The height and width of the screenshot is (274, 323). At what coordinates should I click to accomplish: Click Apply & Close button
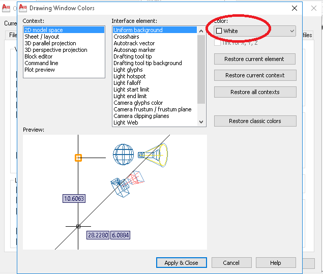click(x=182, y=263)
